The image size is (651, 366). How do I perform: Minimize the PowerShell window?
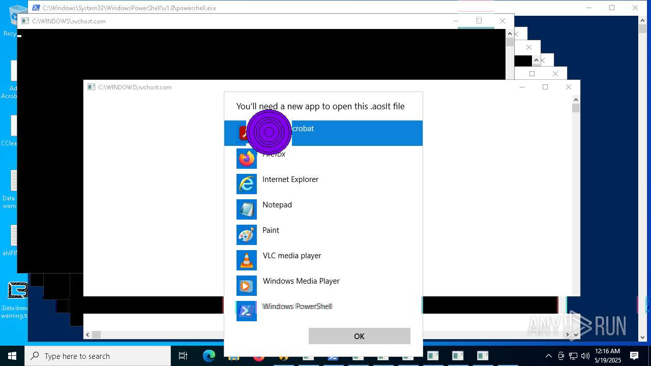[589, 8]
